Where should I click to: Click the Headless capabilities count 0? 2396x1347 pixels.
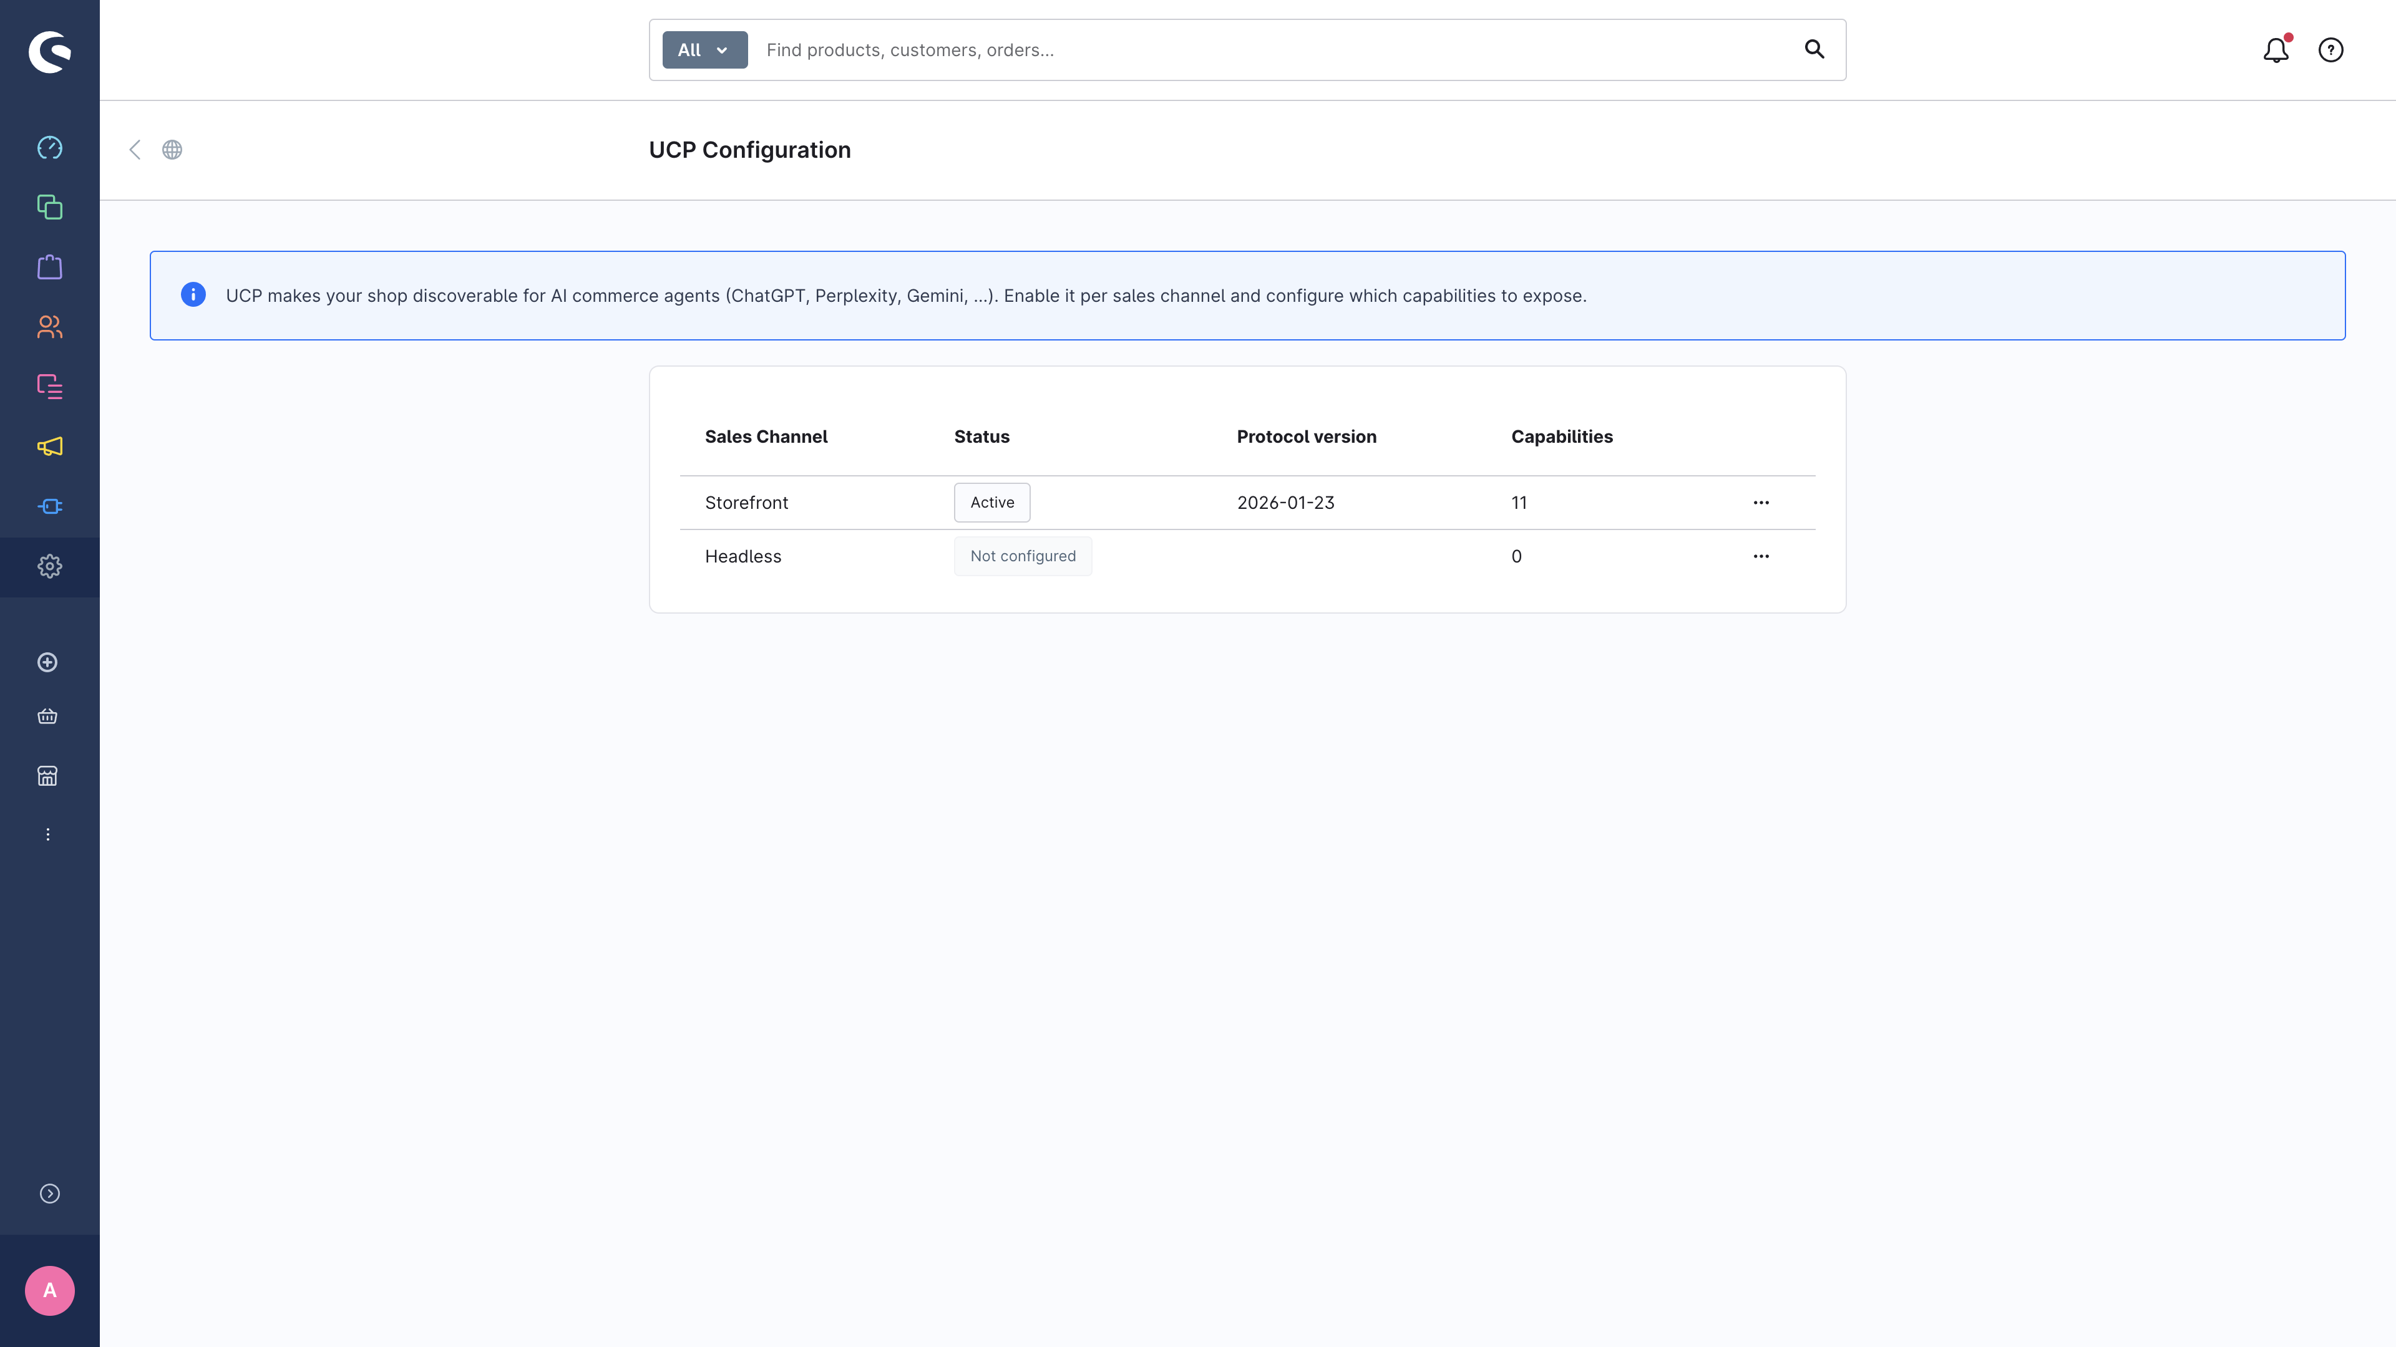coord(1516,557)
